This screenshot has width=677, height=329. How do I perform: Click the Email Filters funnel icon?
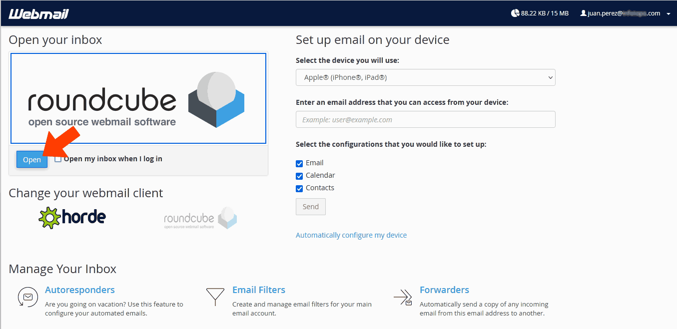pyautogui.click(x=215, y=297)
